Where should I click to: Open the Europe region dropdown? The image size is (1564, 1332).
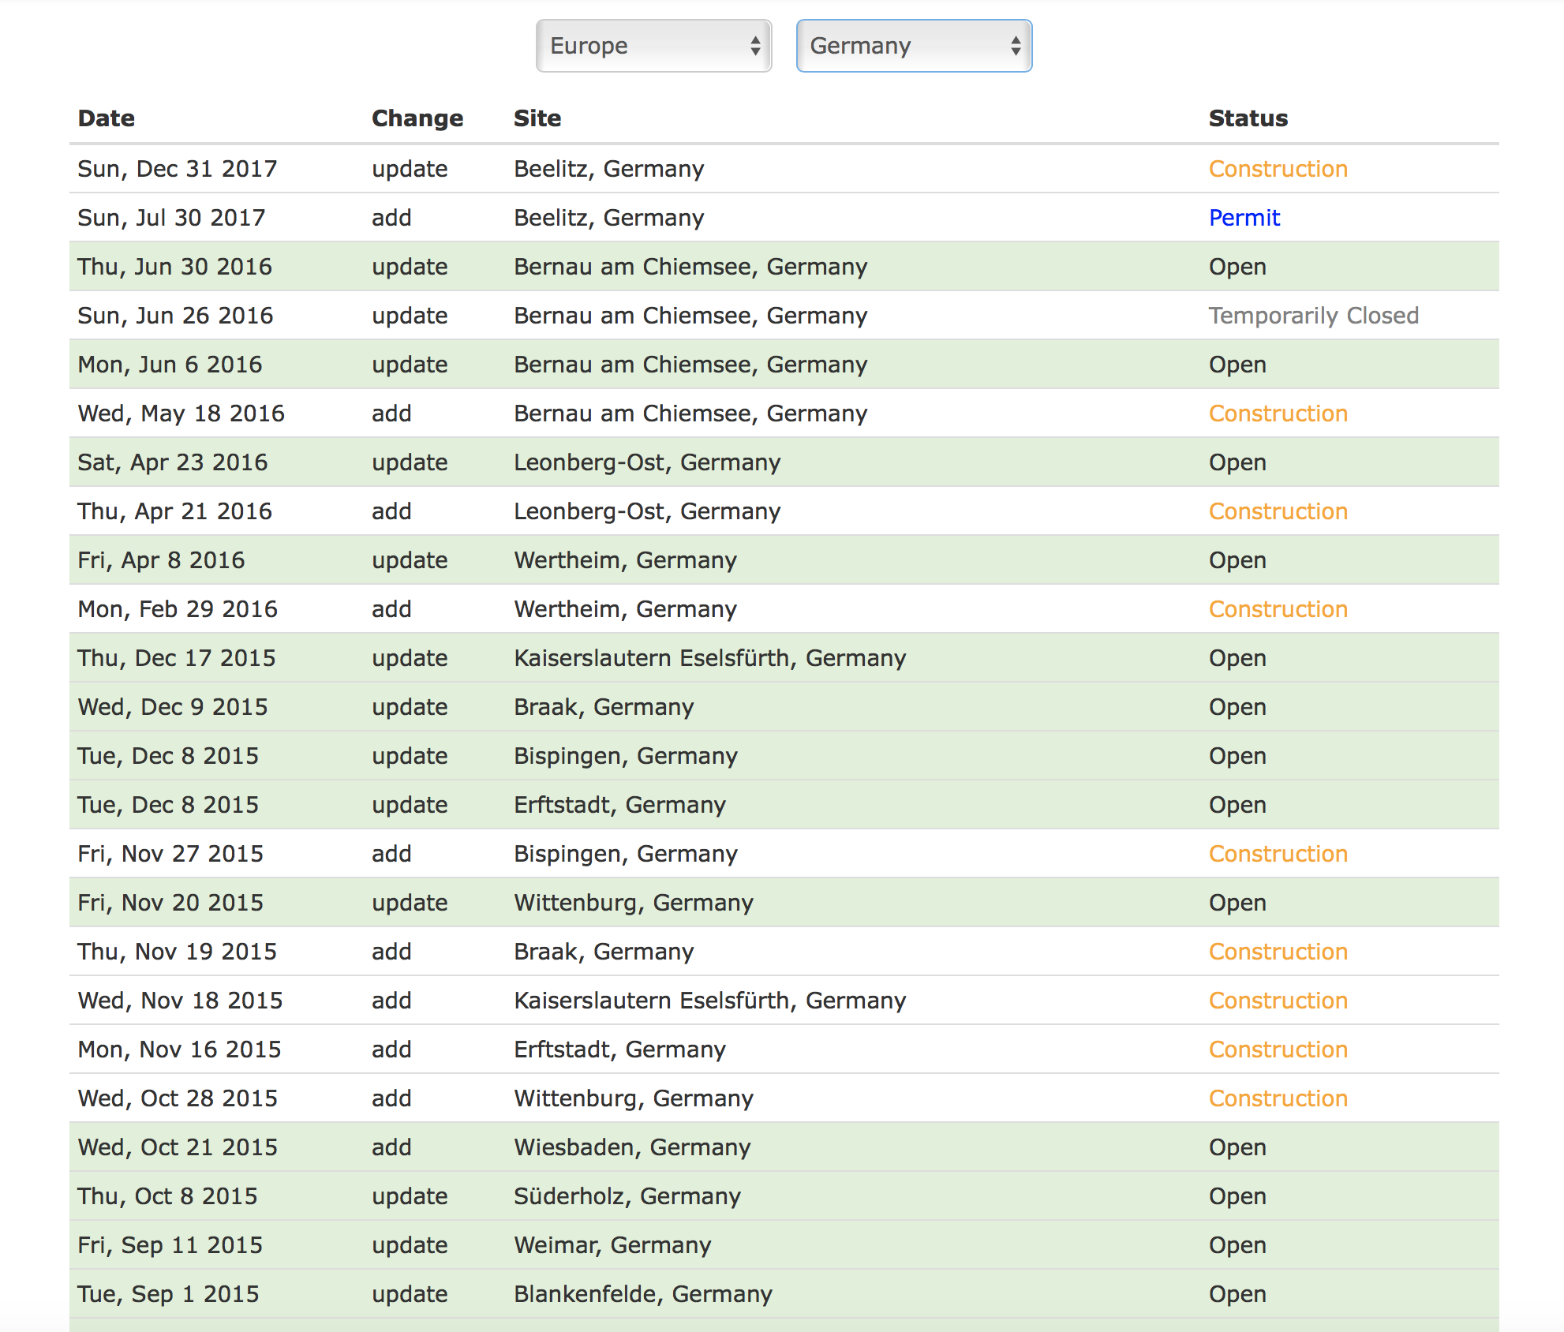tap(653, 46)
